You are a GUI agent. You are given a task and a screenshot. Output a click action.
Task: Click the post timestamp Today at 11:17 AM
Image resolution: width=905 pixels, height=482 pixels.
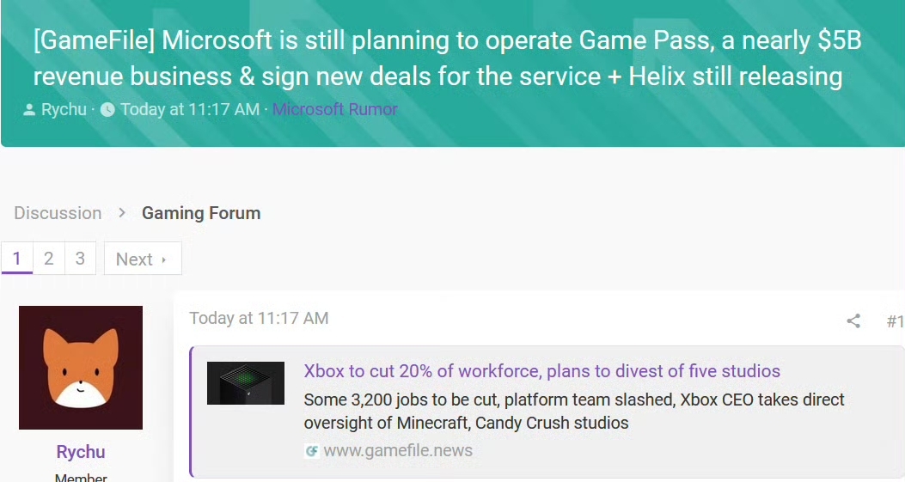click(x=259, y=318)
